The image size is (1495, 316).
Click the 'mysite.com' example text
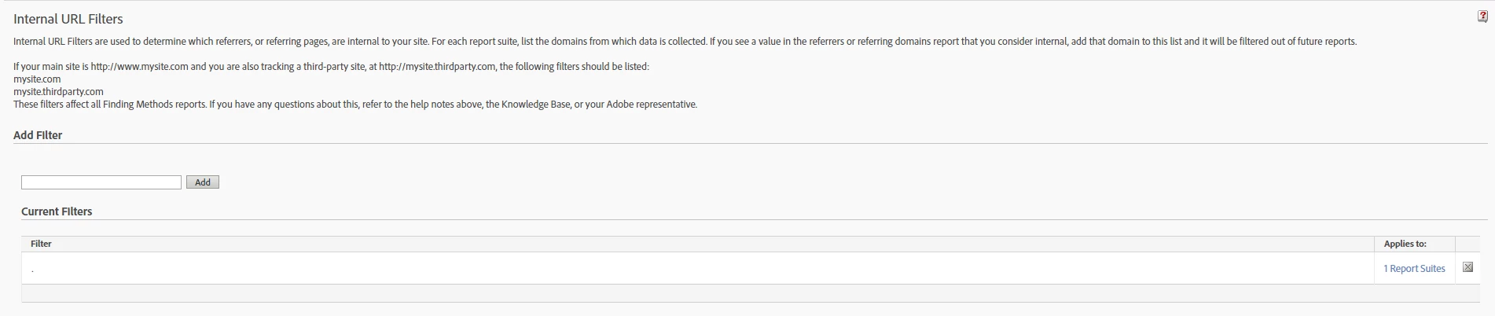(x=37, y=79)
